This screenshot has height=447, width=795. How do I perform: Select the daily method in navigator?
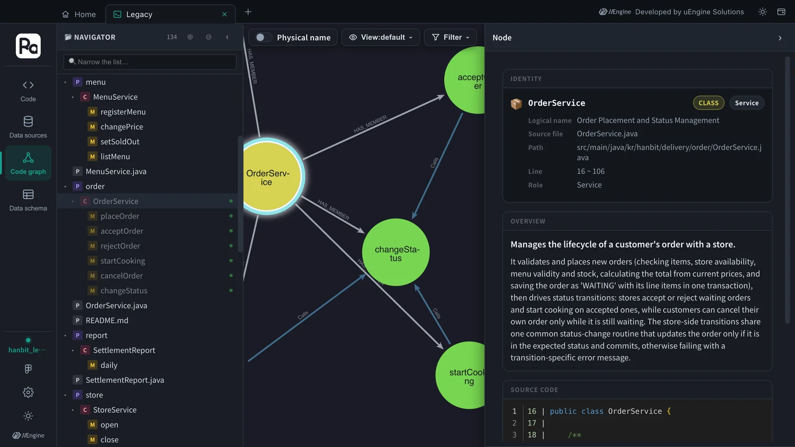point(109,365)
